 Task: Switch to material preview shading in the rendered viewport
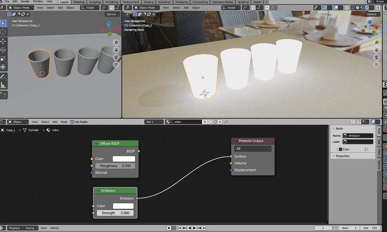pyautogui.click(x=362, y=7)
